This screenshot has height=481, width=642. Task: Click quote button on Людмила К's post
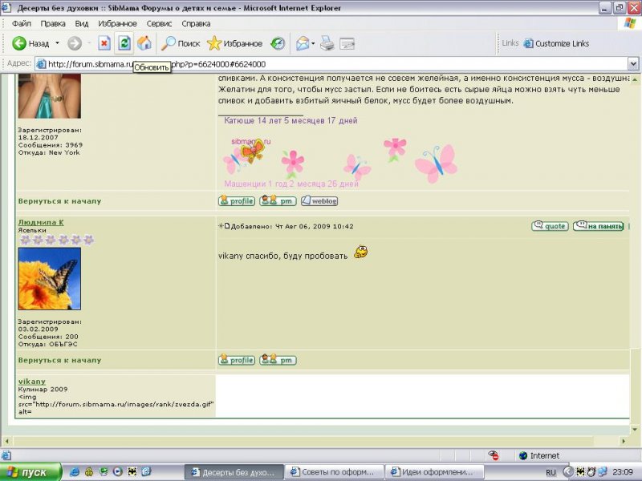(550, 226)
